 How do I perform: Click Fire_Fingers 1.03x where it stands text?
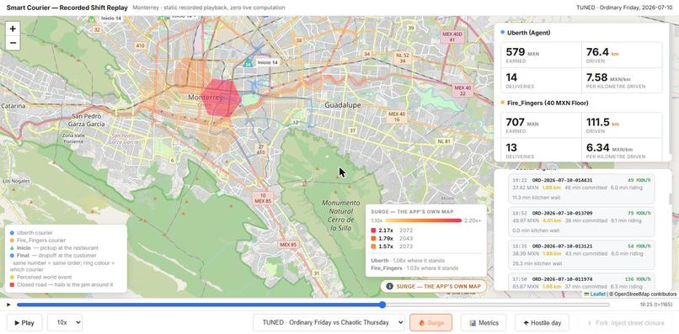pyautogui.click(x=414, y=268)
